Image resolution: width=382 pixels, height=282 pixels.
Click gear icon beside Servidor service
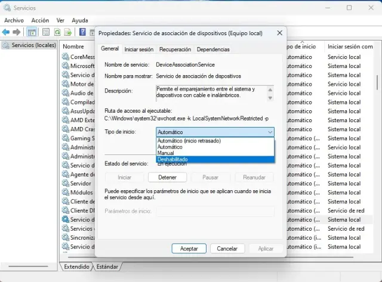click(66, 184)
